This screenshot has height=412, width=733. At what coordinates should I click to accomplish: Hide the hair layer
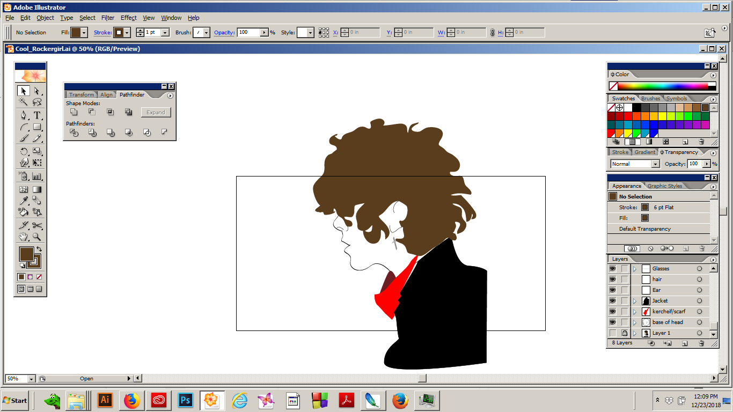[612, 279]
